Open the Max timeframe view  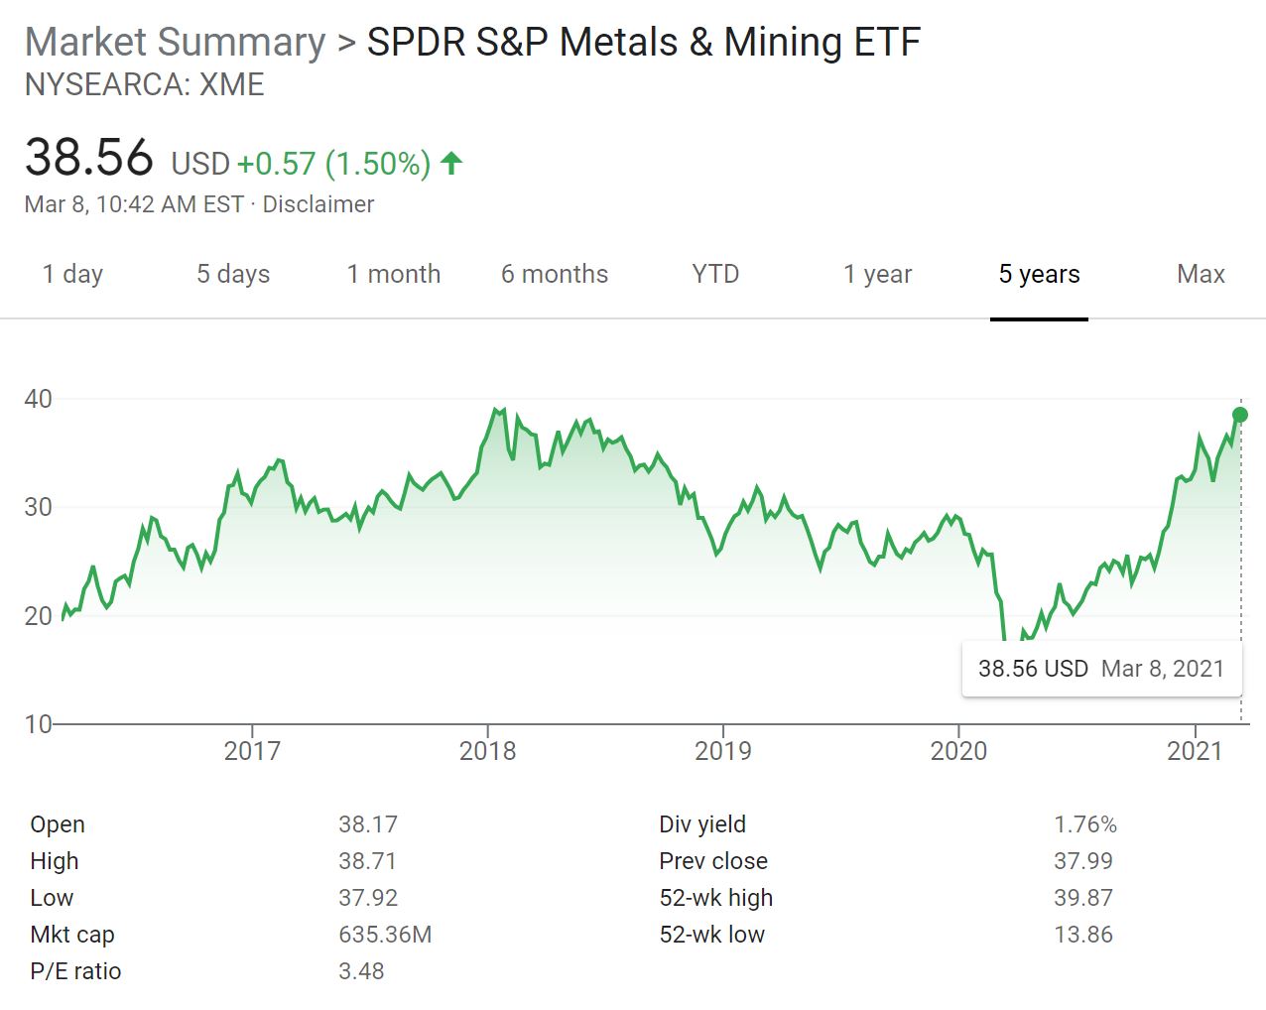click(x=1200, y=274)
